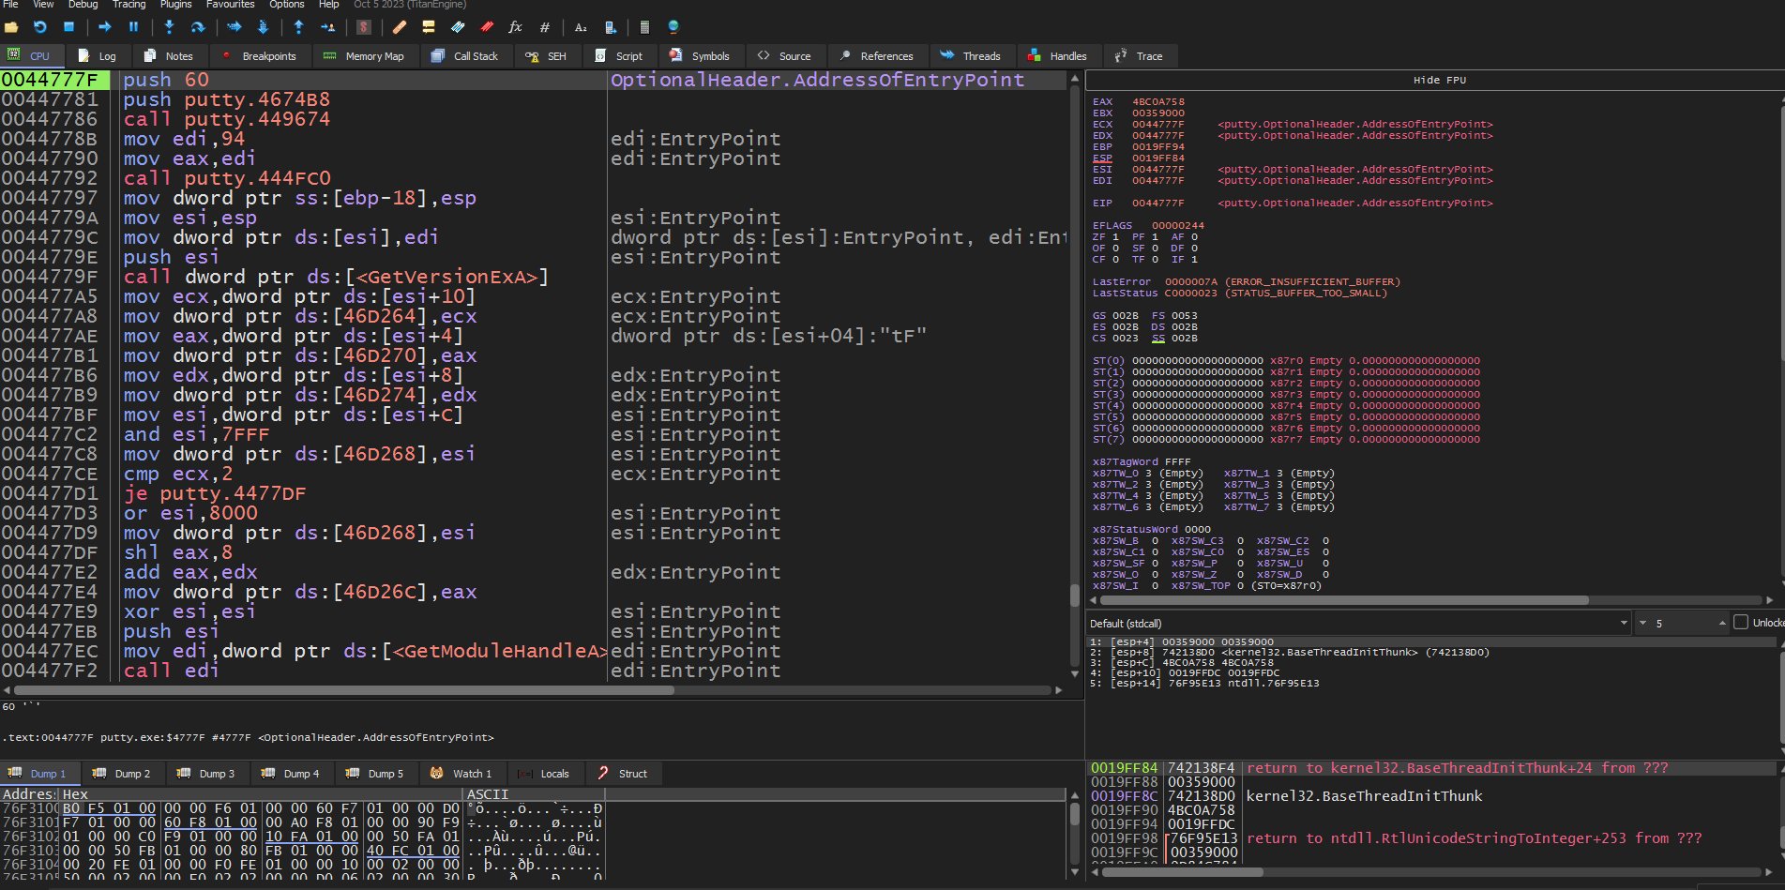
Task: Click the Restart debuggee toolbar icon
Action: 39,27
